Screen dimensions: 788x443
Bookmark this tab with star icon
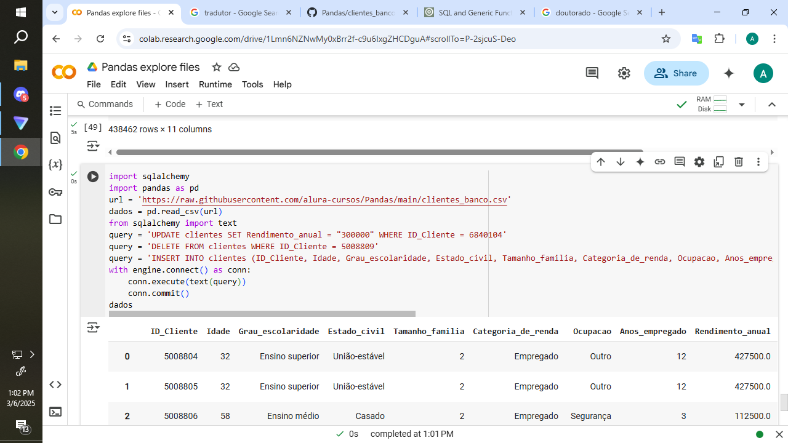[x=666, y=39]
